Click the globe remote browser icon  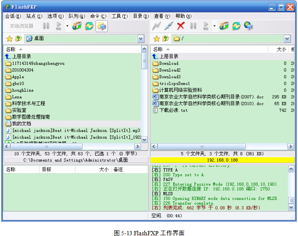tap(248, 26)
